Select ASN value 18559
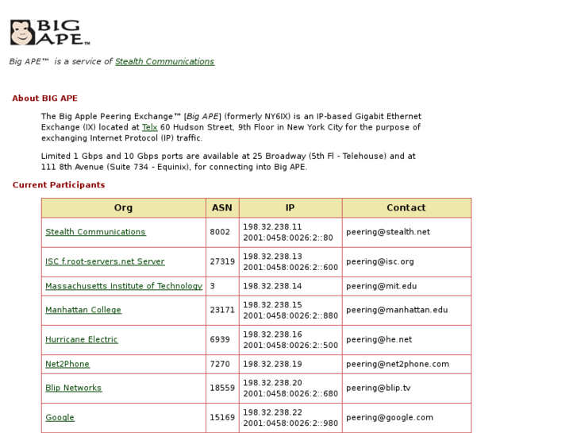 (222, 388)
